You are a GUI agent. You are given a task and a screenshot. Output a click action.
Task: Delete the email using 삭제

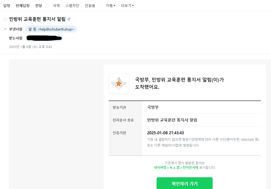[x=56, y=5]
